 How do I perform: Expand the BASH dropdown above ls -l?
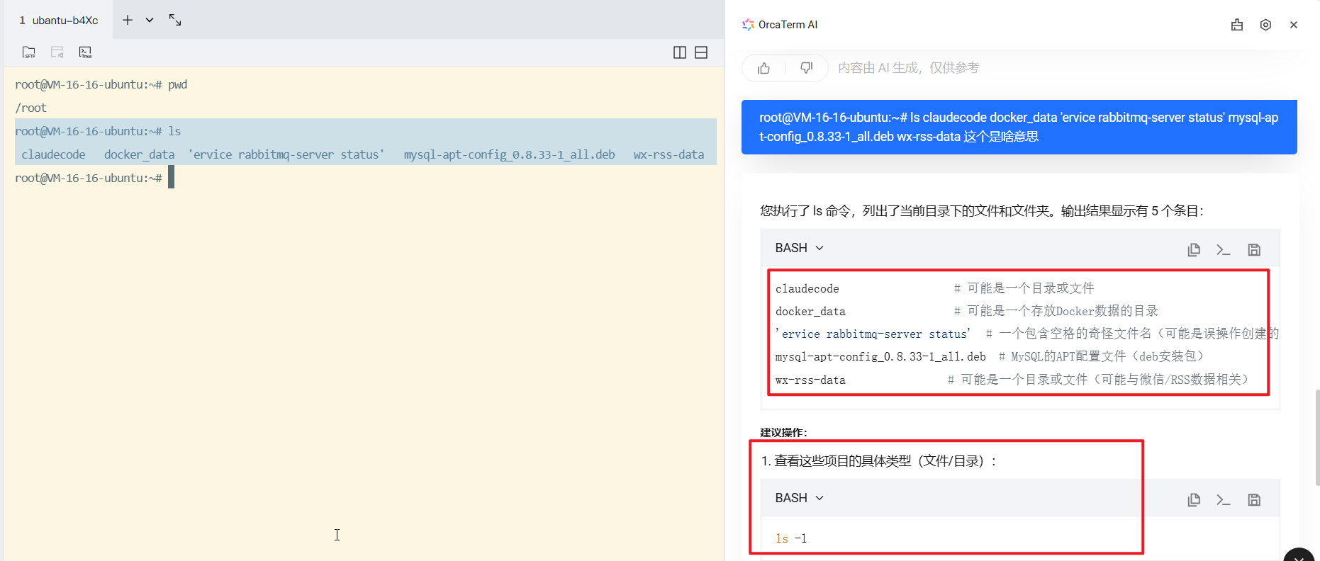point(799,498)
